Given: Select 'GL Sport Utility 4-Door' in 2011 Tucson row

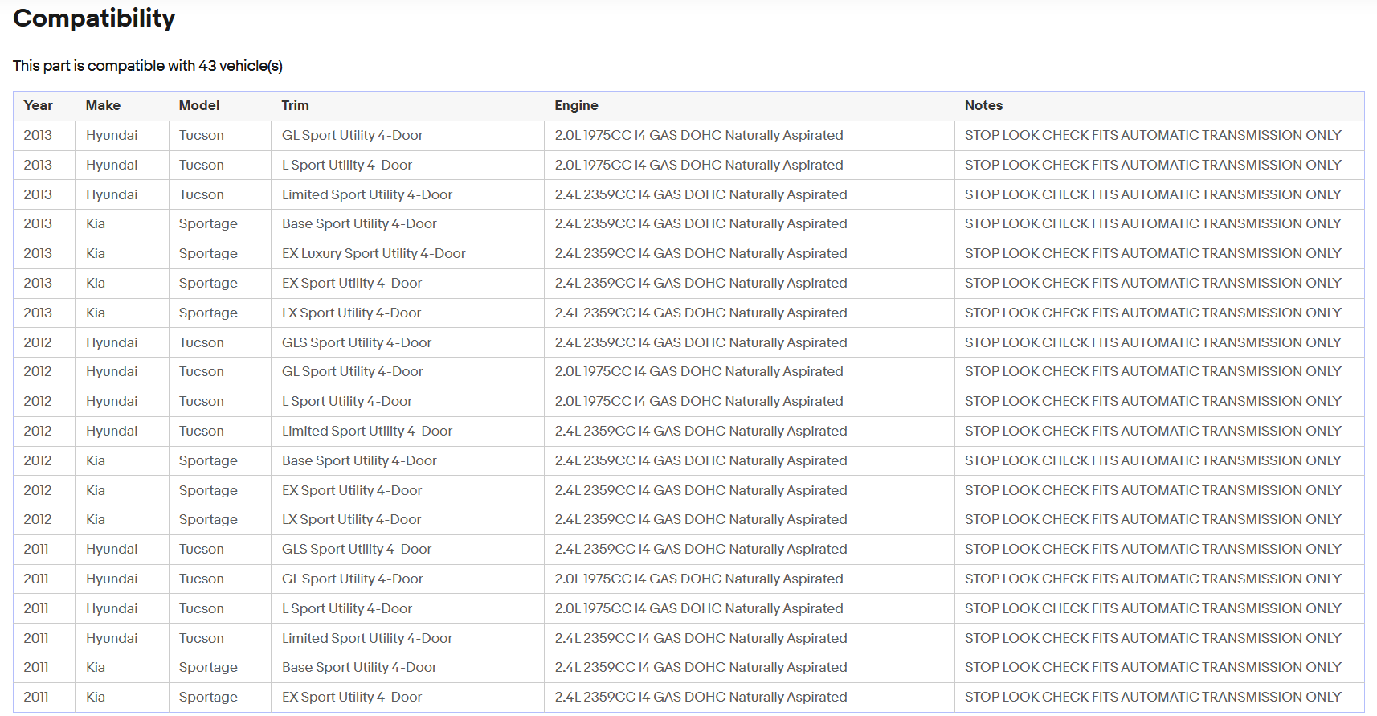Looking at the screenshot, I should point(352,579).
